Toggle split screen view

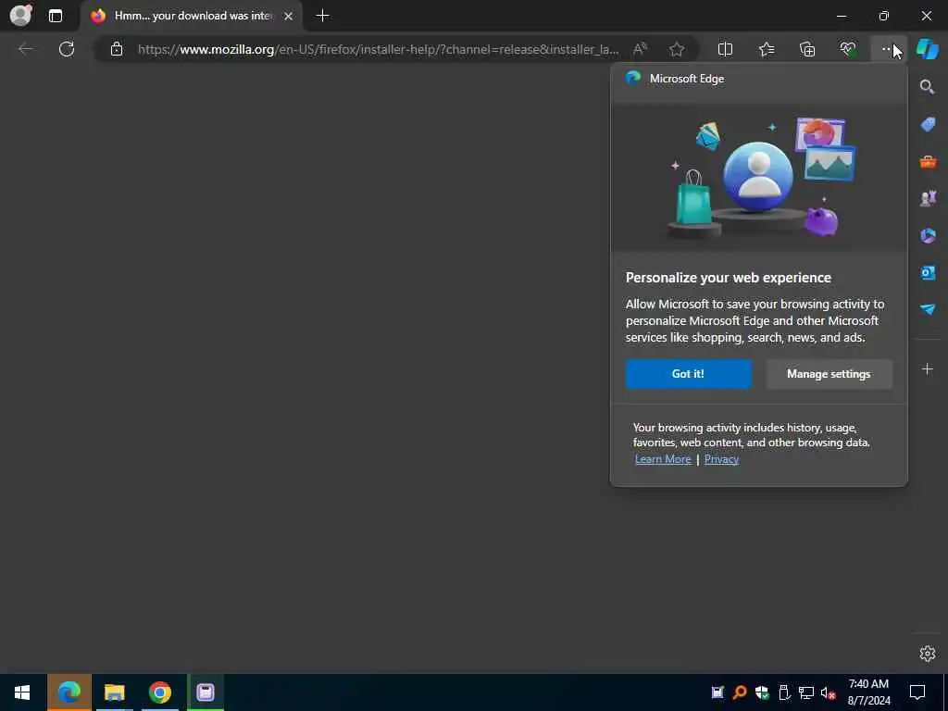(x=725, y=49)
